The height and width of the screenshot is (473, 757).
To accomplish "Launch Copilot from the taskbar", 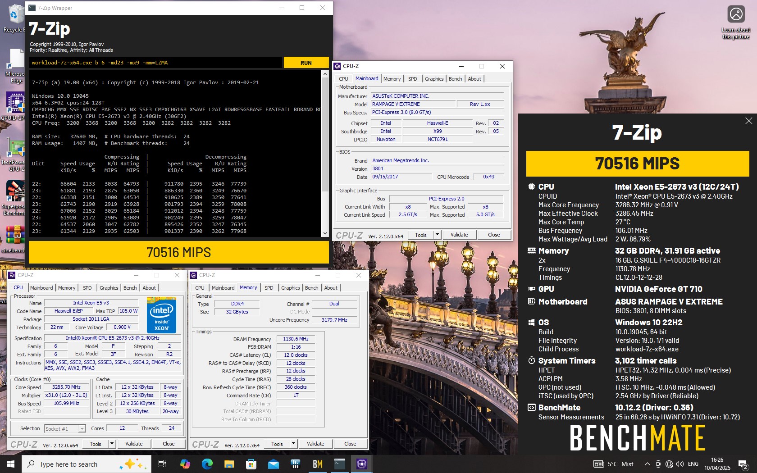I will pyautogui.click(x=185, y=464).
